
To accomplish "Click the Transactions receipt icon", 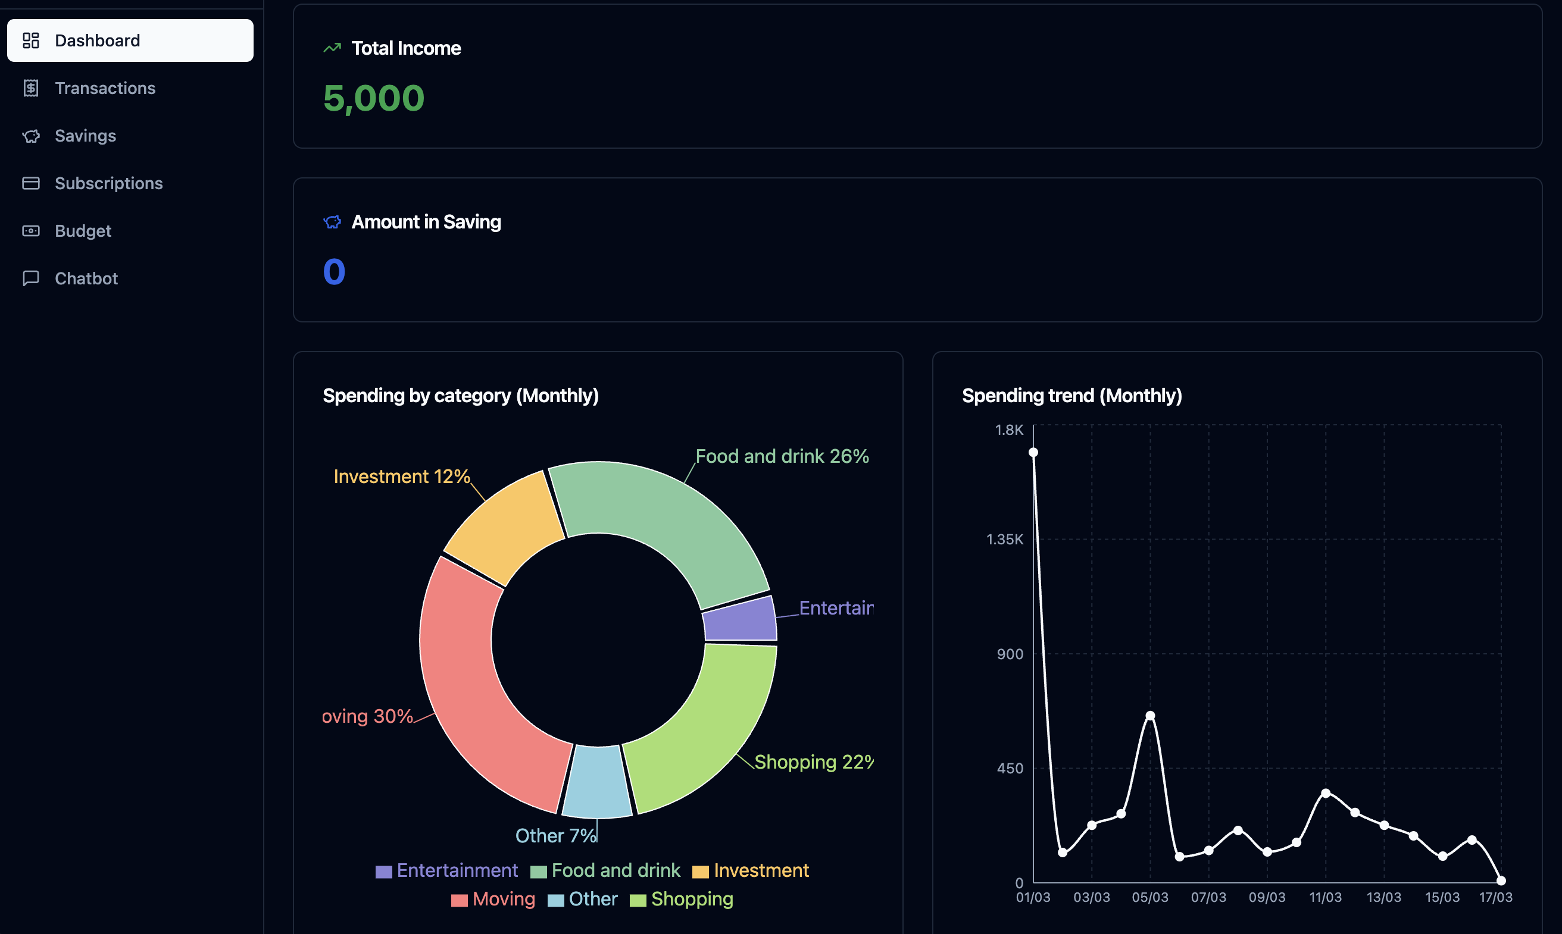I will [31, 88].
